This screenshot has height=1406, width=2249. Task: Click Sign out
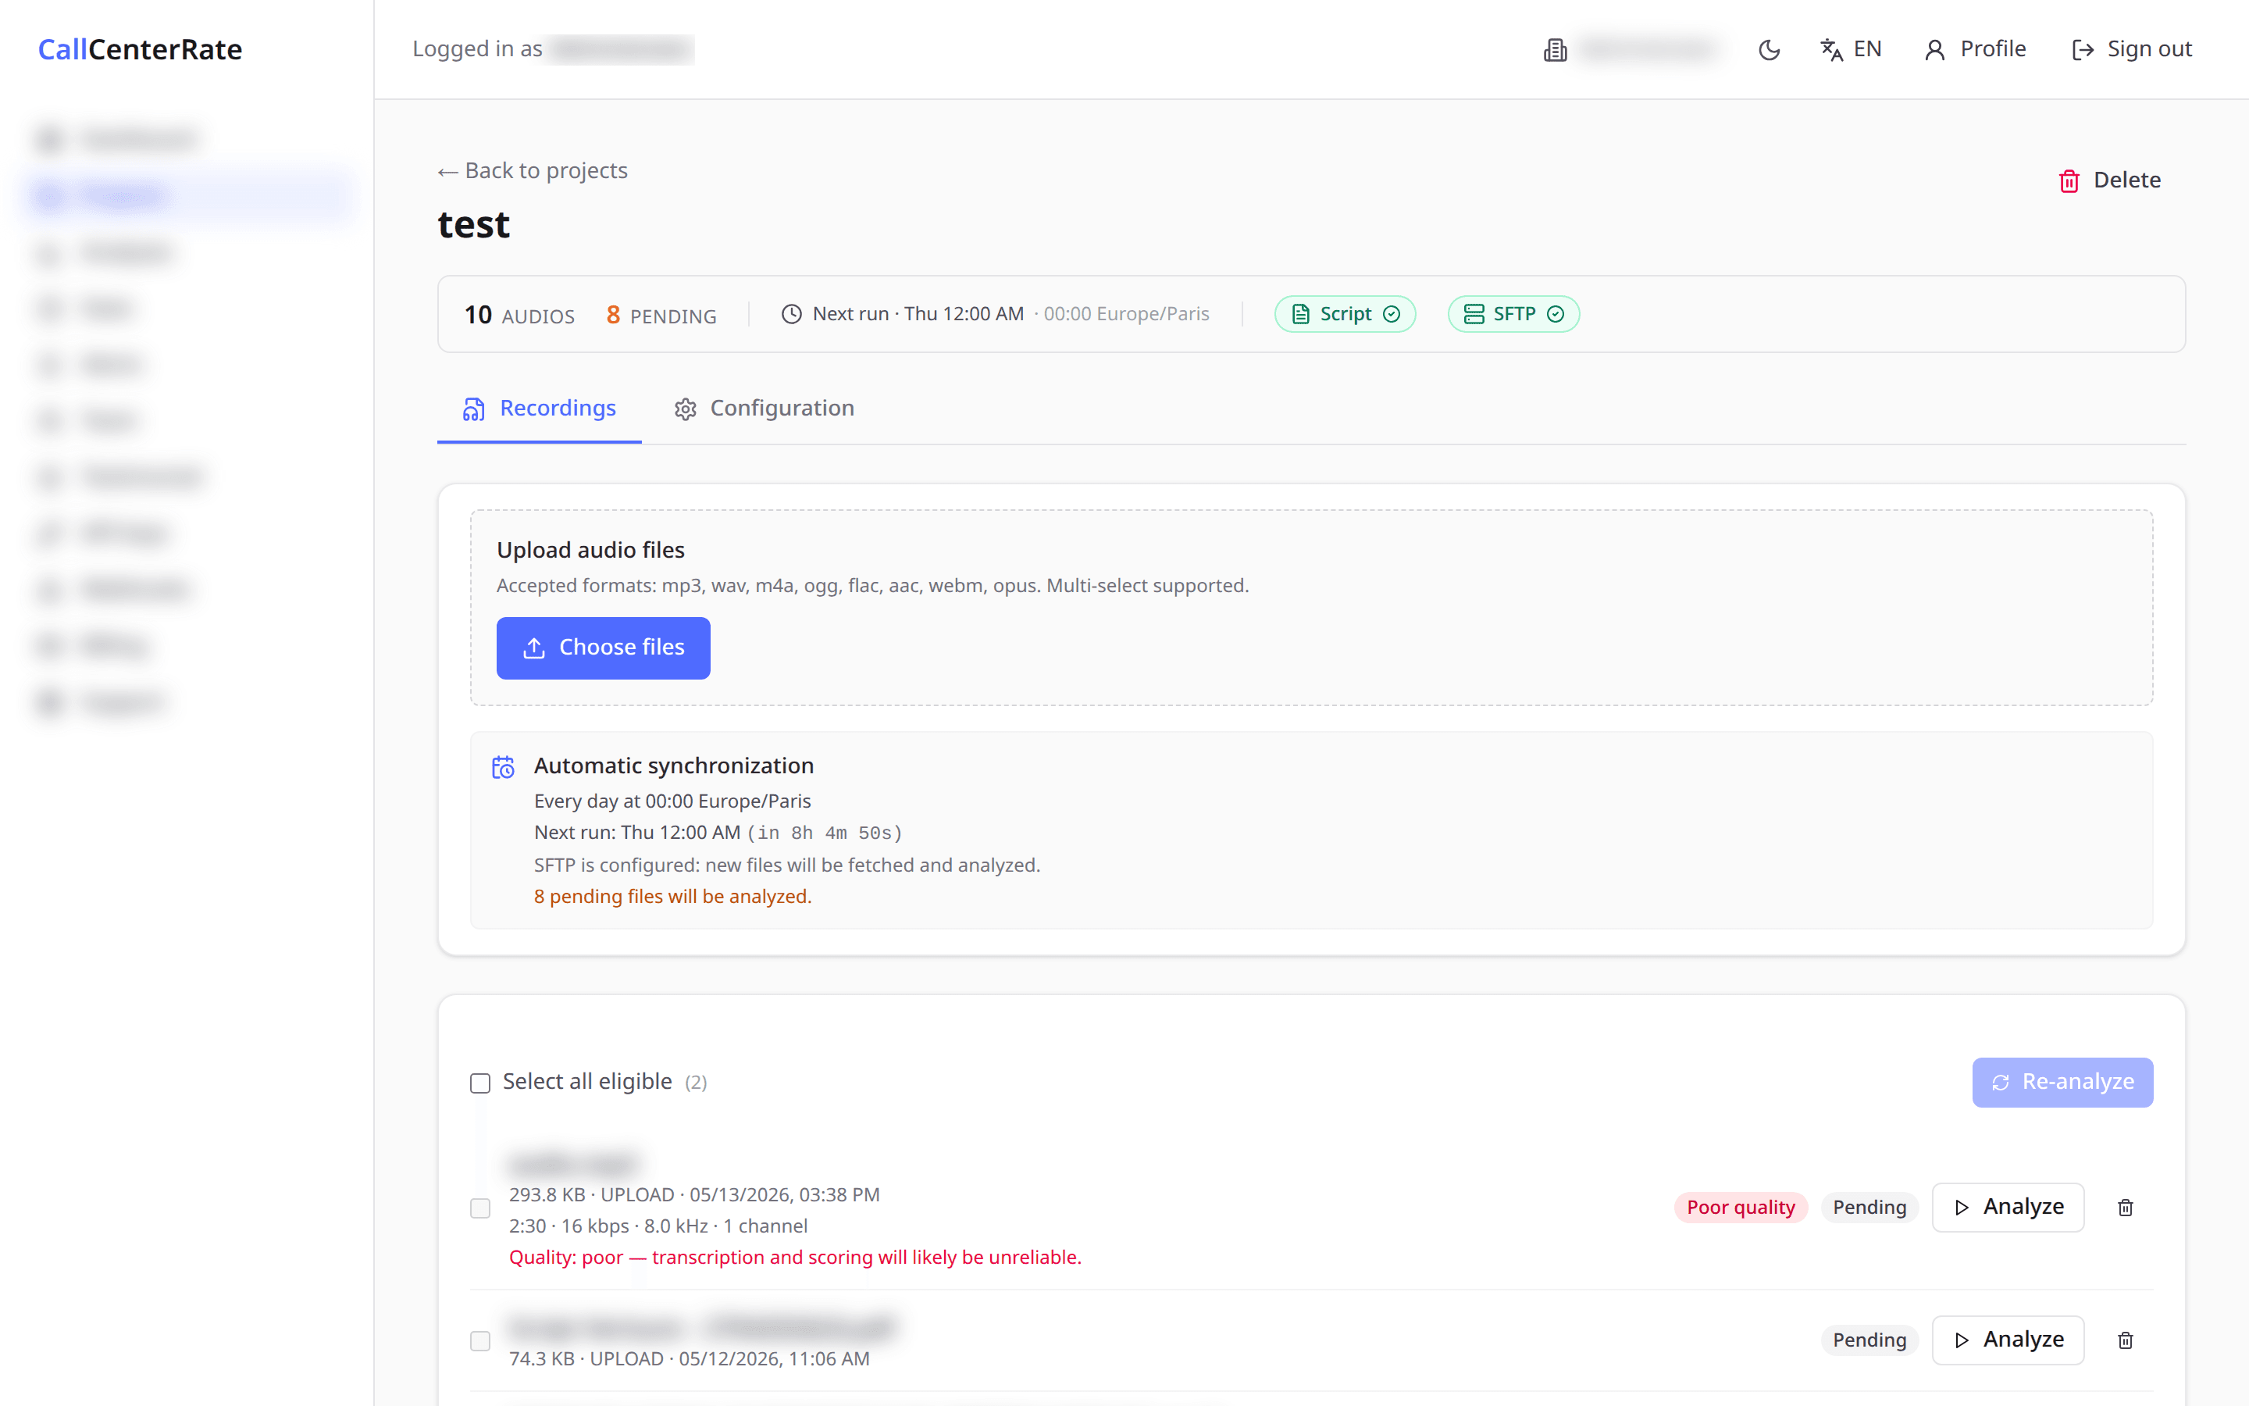(x=2131, y=49)
